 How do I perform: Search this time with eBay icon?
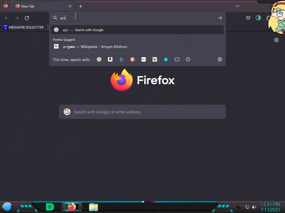point(144,59)
